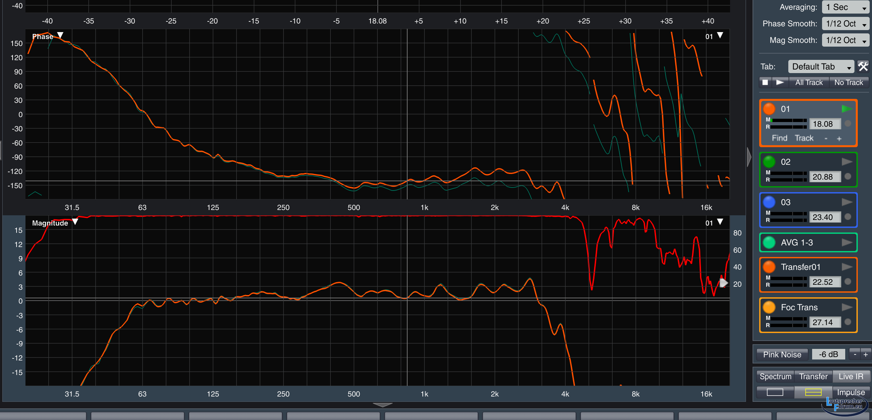Switch to the Live IR tab

click(851, 376)
